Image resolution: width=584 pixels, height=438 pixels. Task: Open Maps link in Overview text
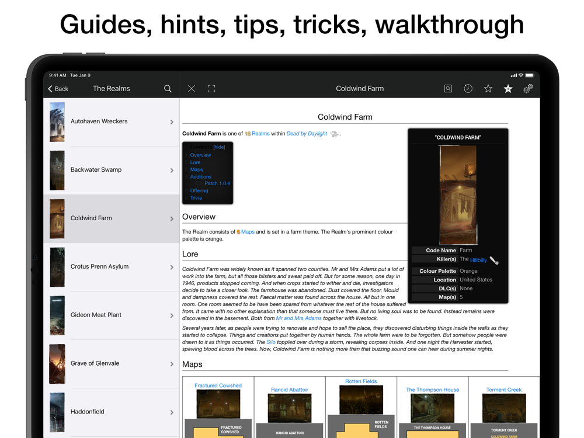coord(248,232)
